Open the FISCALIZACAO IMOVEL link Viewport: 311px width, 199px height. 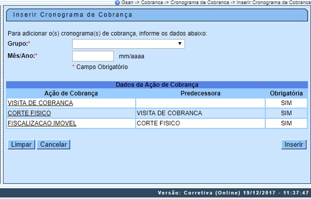42,123
